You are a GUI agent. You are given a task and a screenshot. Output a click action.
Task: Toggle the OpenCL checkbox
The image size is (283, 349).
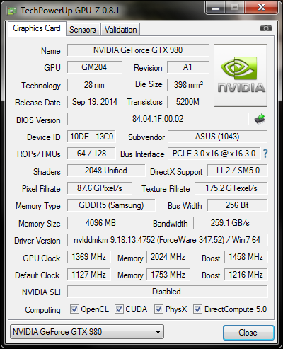pos(74,309)
